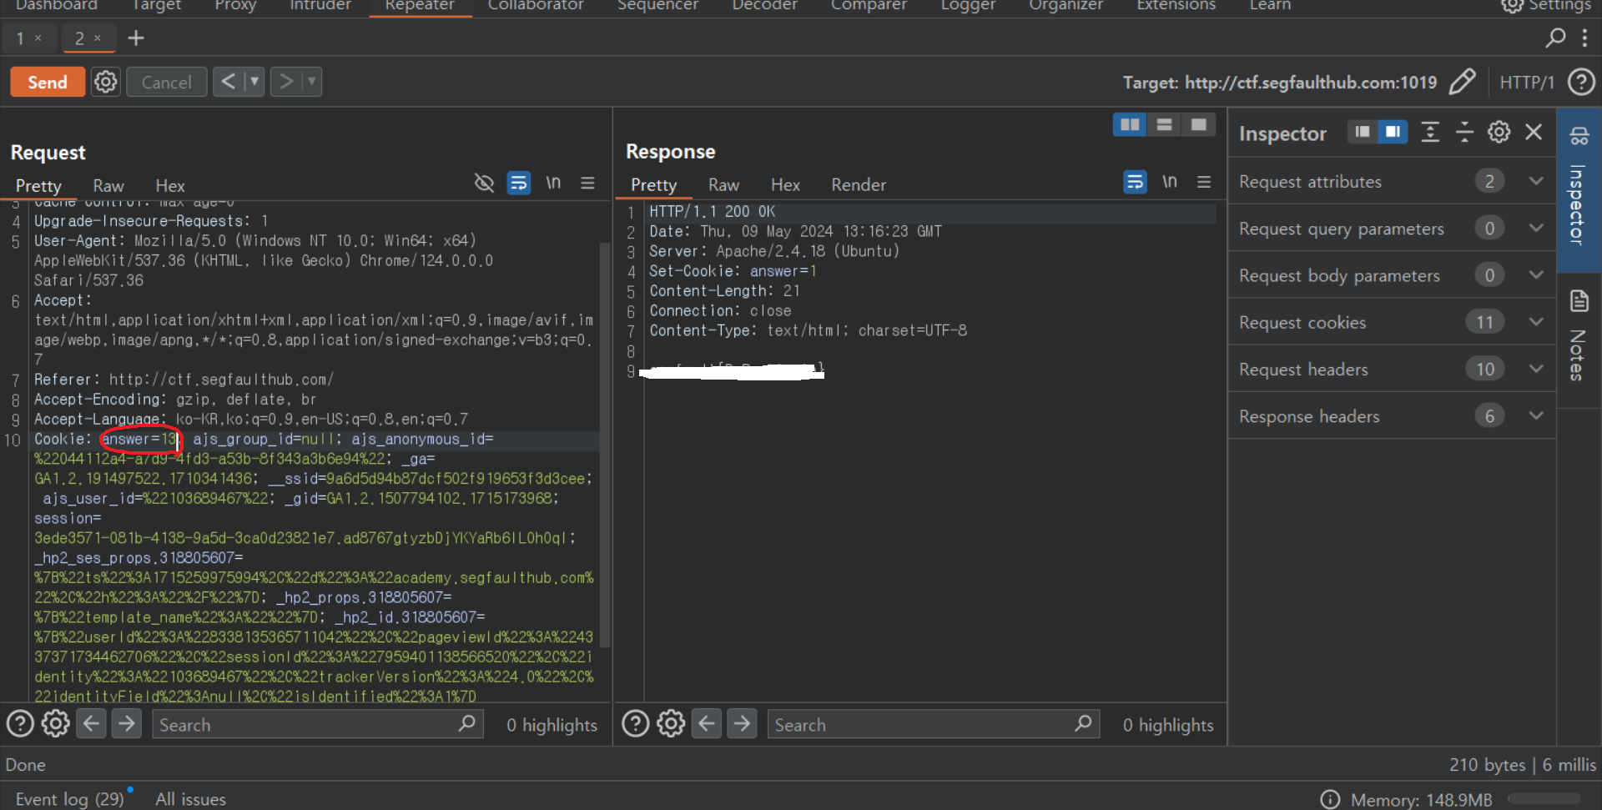Open forward history dropdown arrow
Viewport: 1602px width, 810px height.
[x=312, y=81]
